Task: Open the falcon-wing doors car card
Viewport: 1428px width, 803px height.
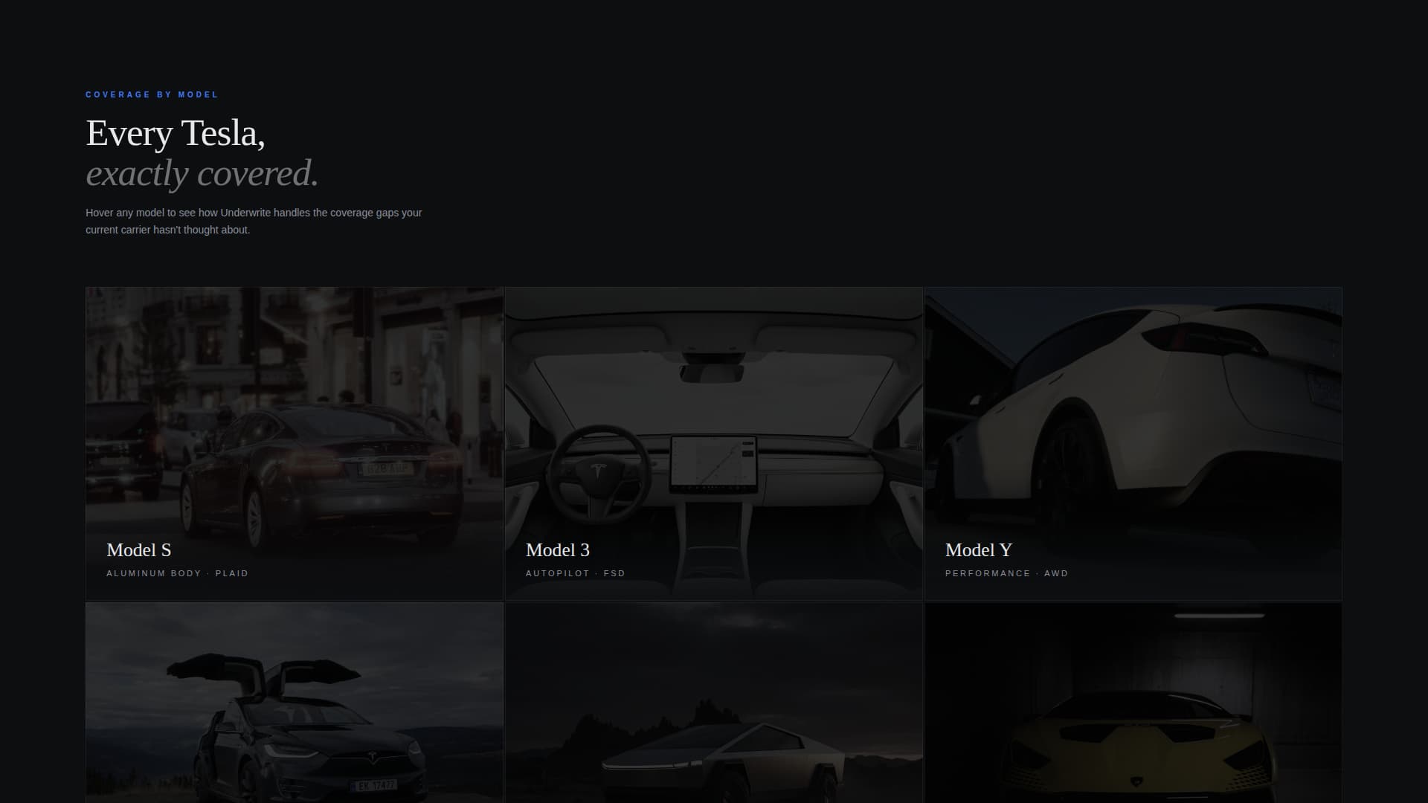Action: (295, 703)
